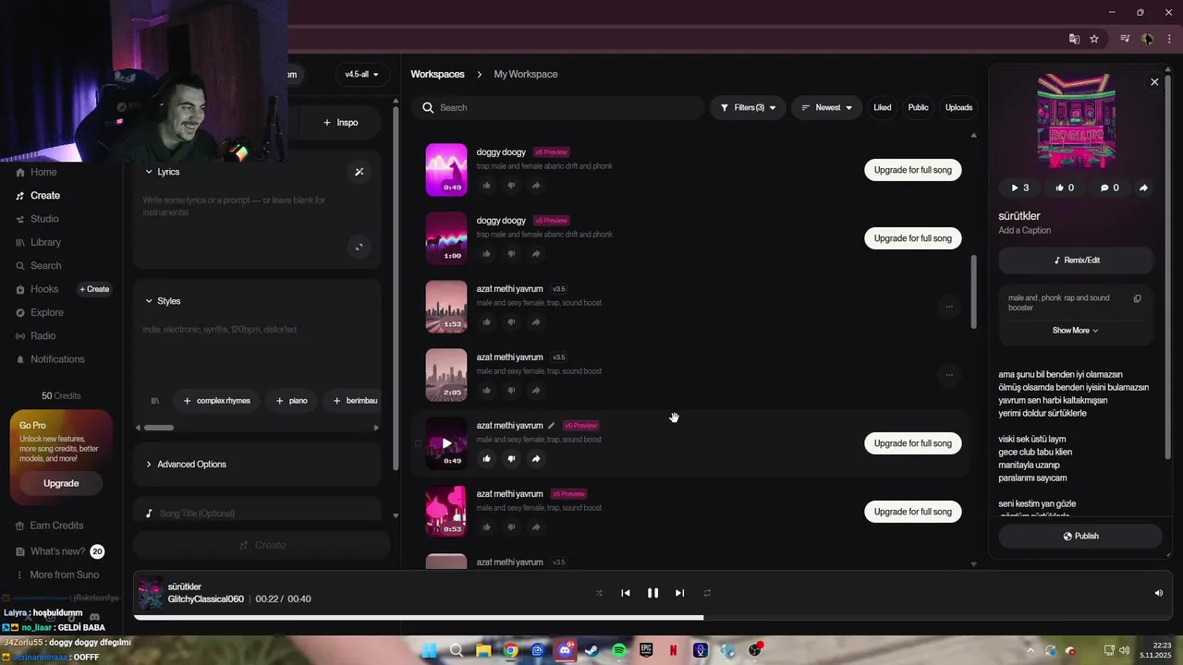The image size is (1183, 665).
Task: Share the 0:53 azat methi yavrum song
Action: 536,527
